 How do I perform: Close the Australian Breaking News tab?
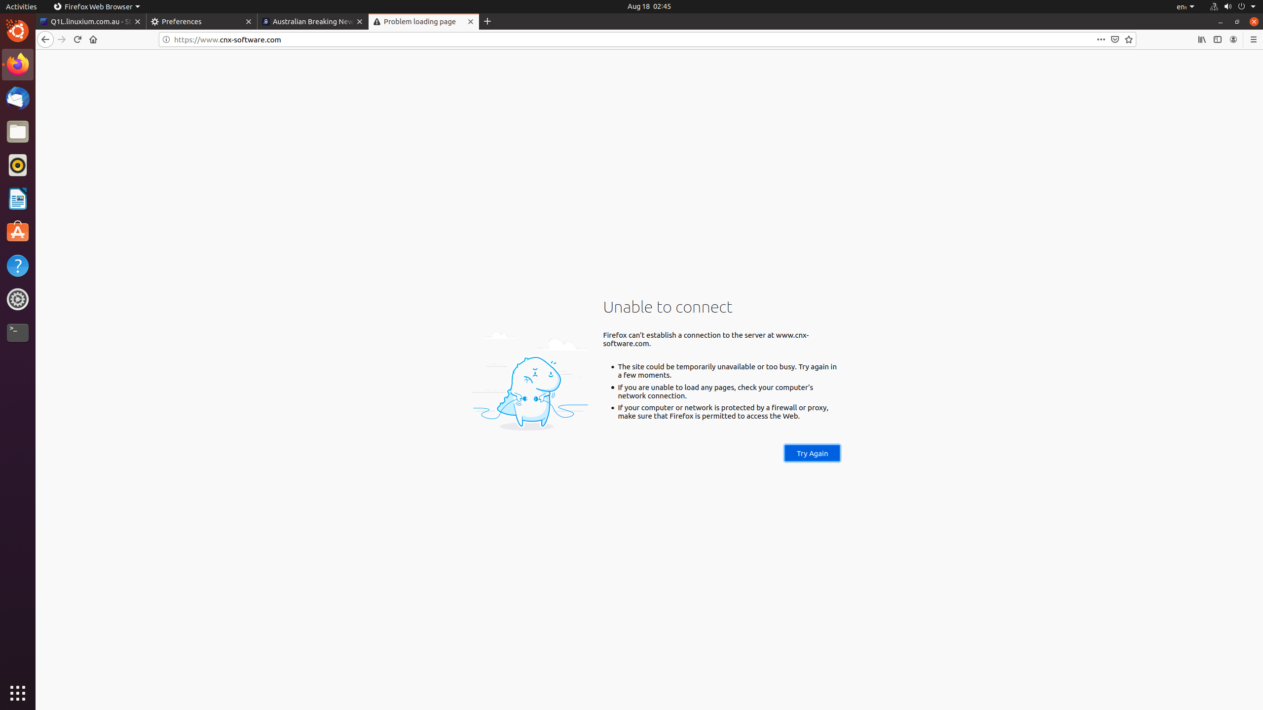(360, 22)
